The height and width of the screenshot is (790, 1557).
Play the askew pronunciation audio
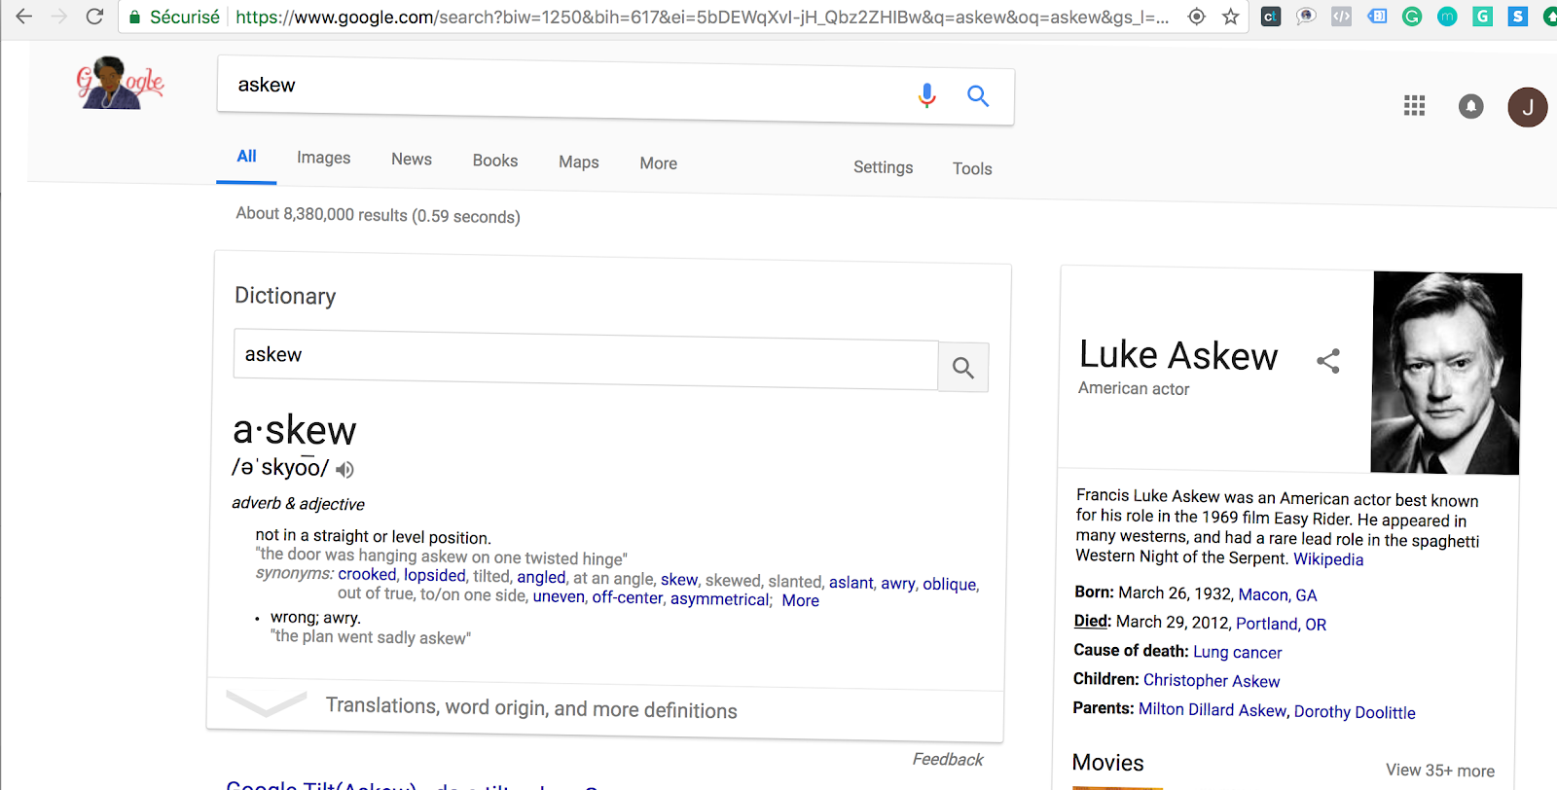point(344,470)
